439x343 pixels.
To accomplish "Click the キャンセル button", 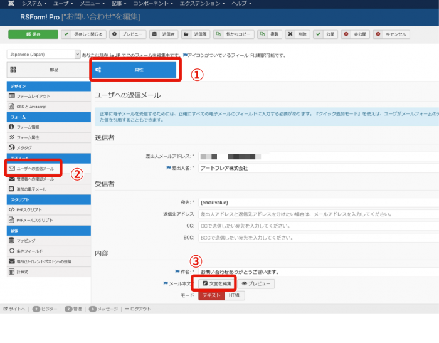I will tap(391, 34).
